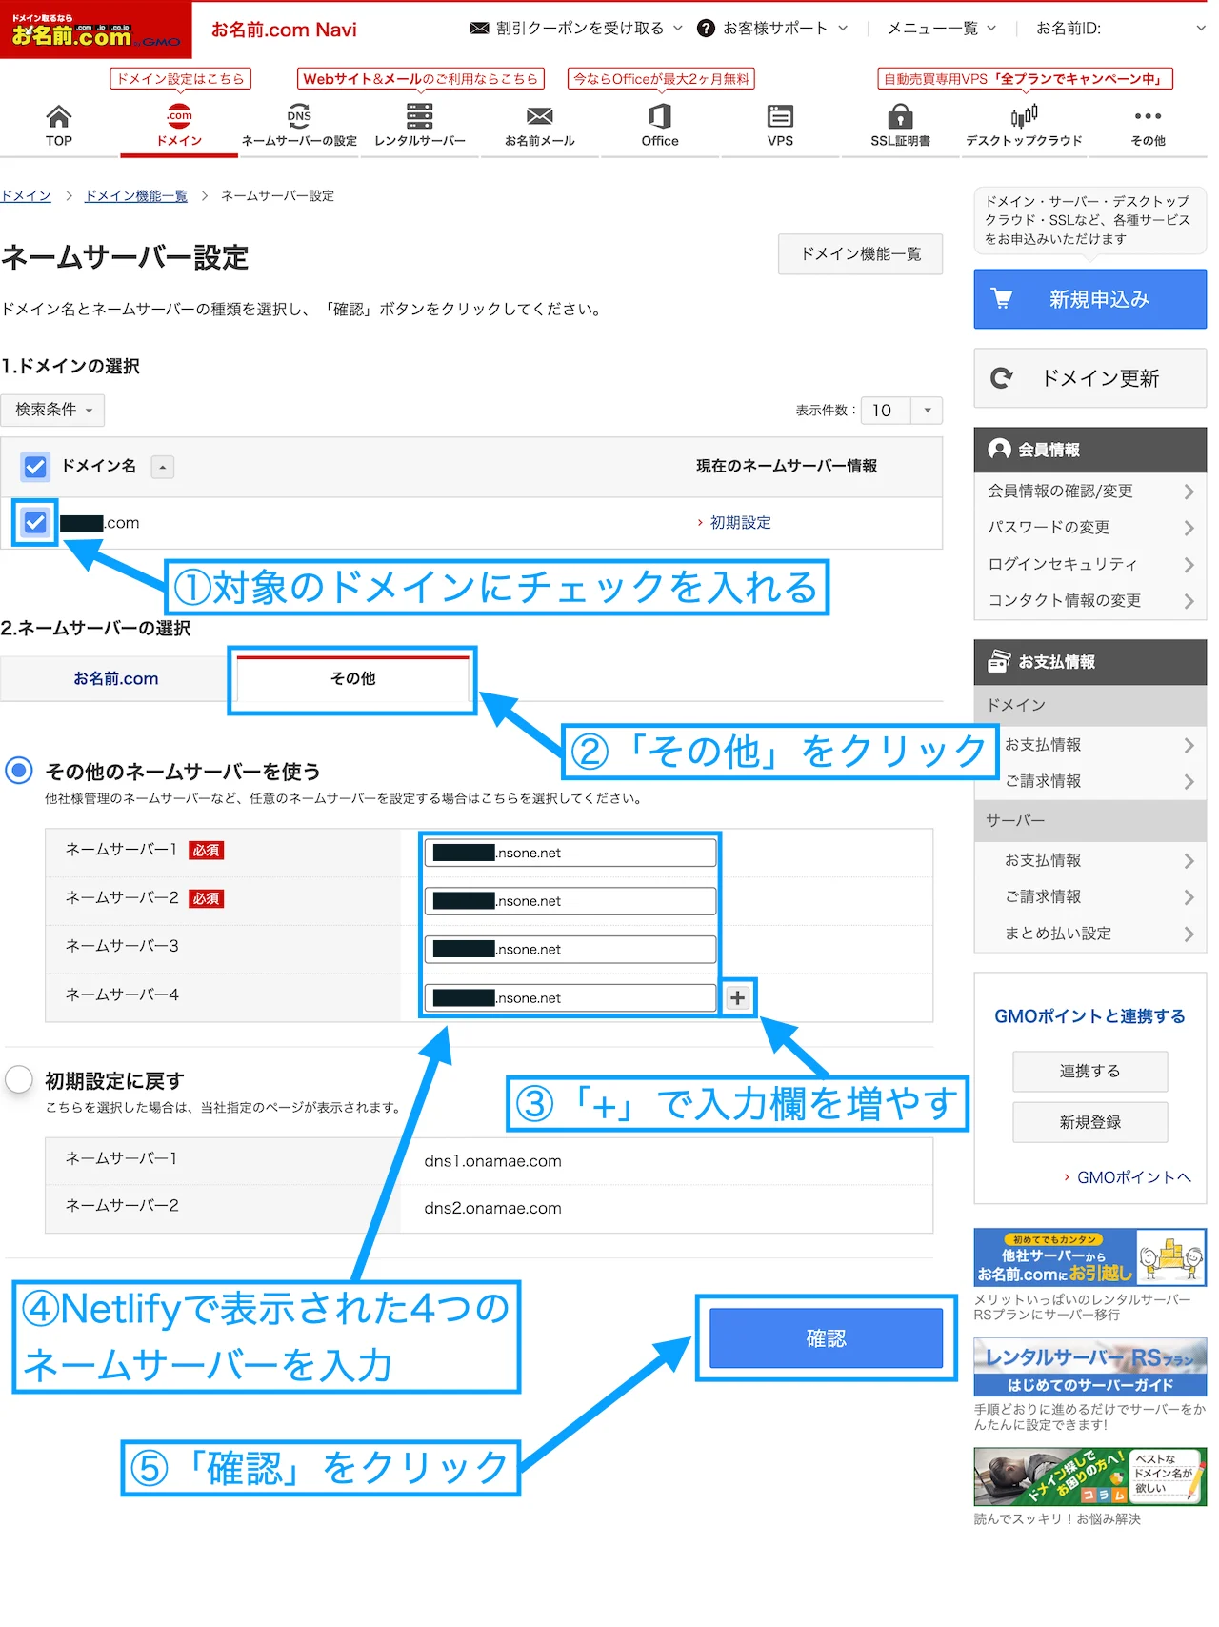Click the ドメイン更新 button

[x=1089, y=378]
